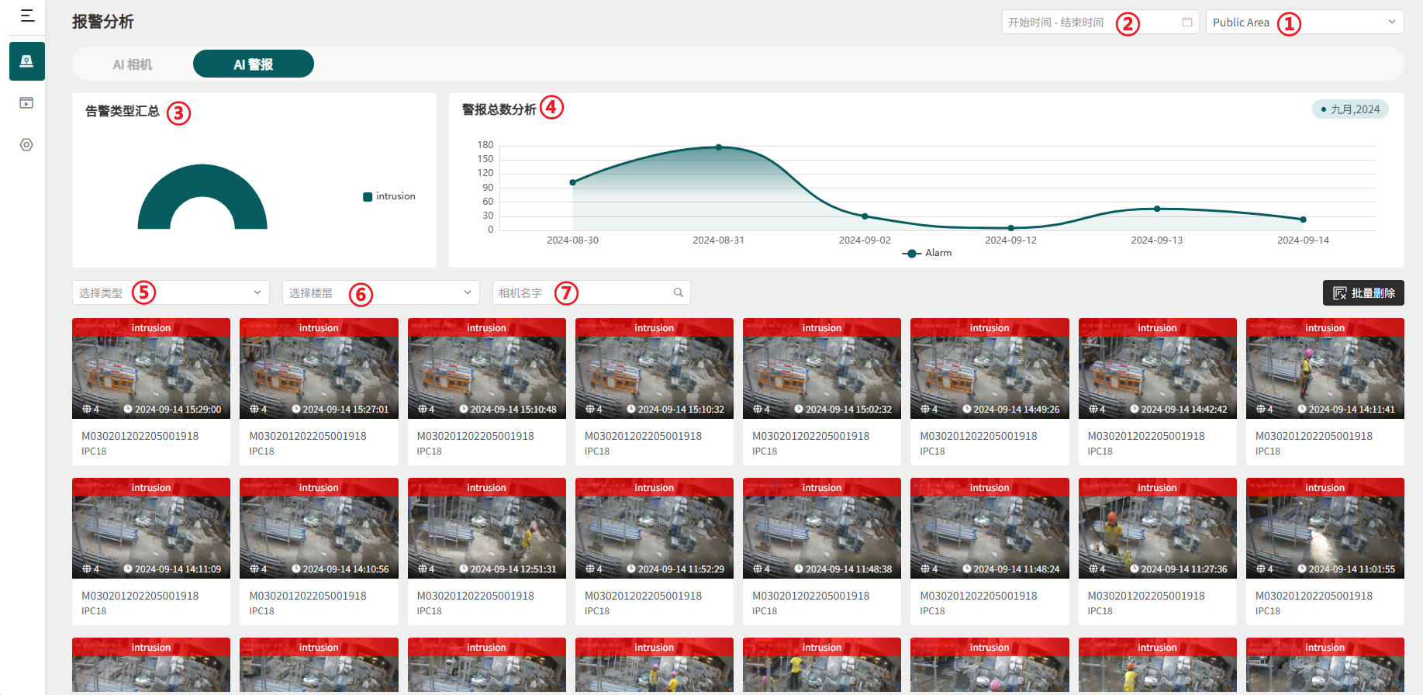Open alarm thumbnail dated 2024-09-14 15:27:01
The image size is (1423, 695).
(319, 368)
